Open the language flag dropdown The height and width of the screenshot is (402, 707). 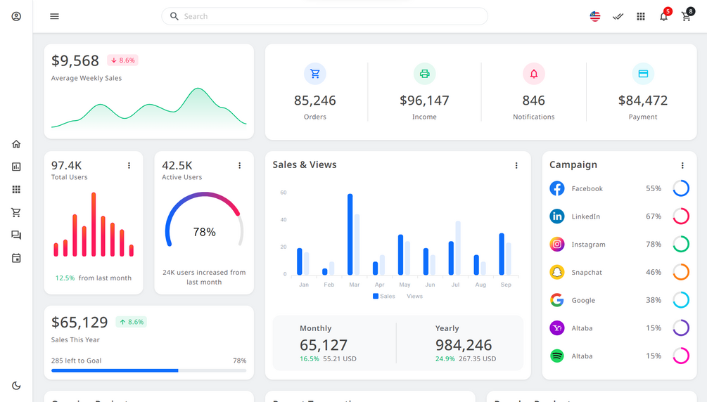coord(595,16)
